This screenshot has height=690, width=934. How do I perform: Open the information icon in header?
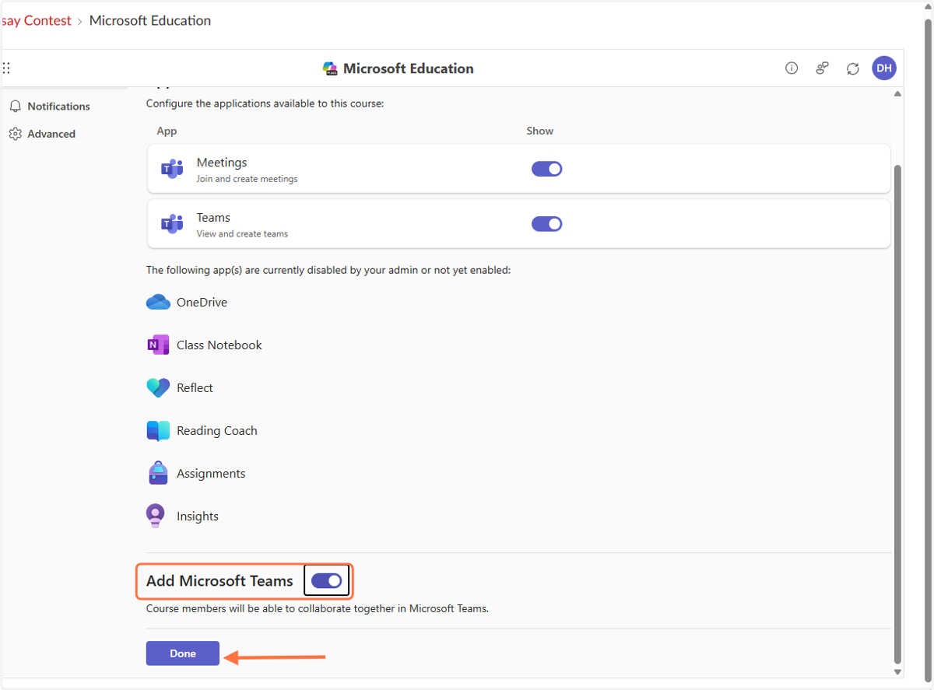tap(792, 68)
